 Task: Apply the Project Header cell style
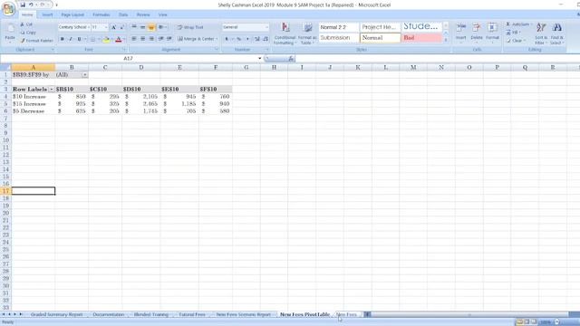pyautogui.click(x=381, y=27)
